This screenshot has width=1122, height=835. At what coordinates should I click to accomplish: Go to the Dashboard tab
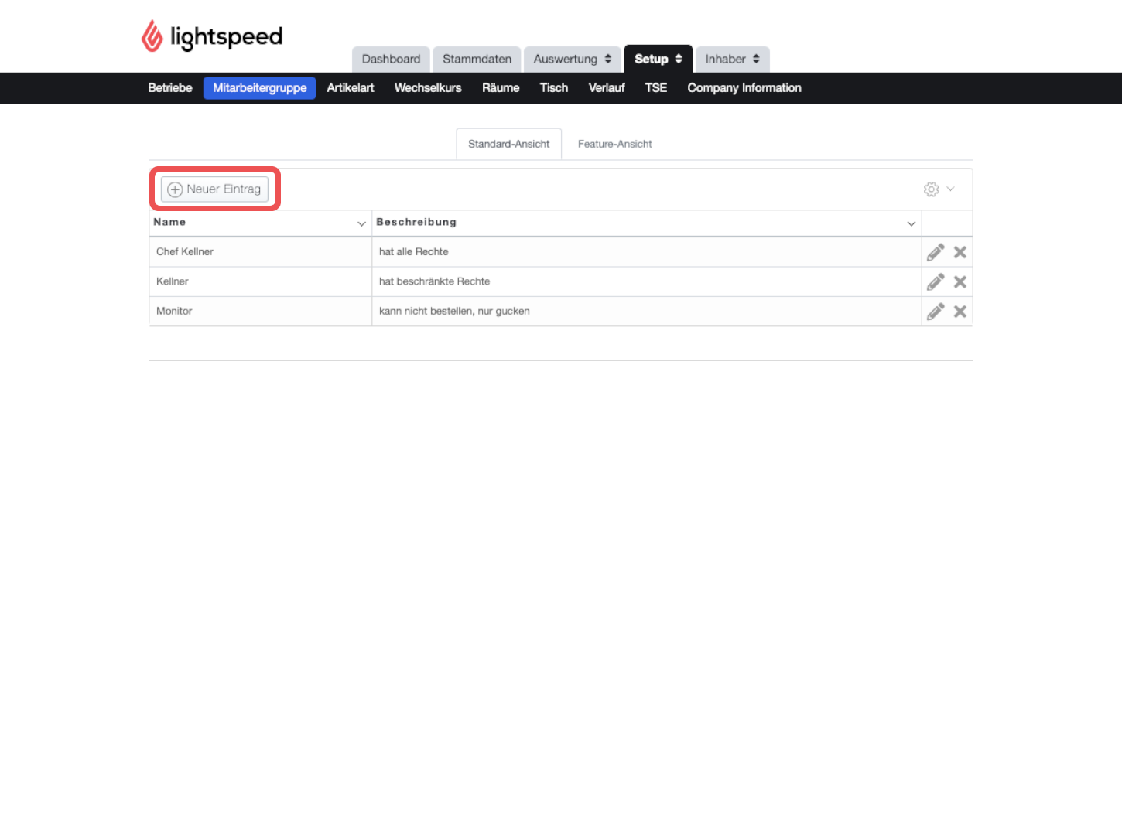point(391,59)
